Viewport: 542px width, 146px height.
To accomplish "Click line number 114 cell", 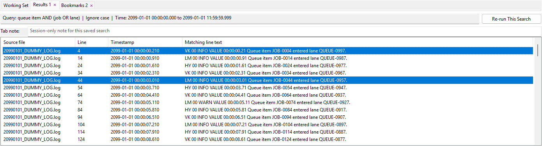I will click(92, 132).
